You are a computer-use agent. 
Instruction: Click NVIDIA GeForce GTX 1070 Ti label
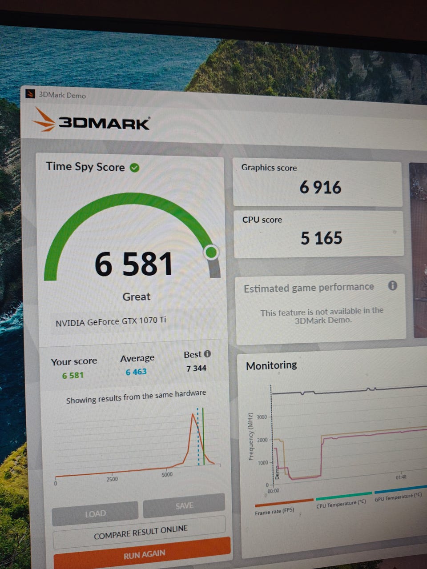[111, 321]
